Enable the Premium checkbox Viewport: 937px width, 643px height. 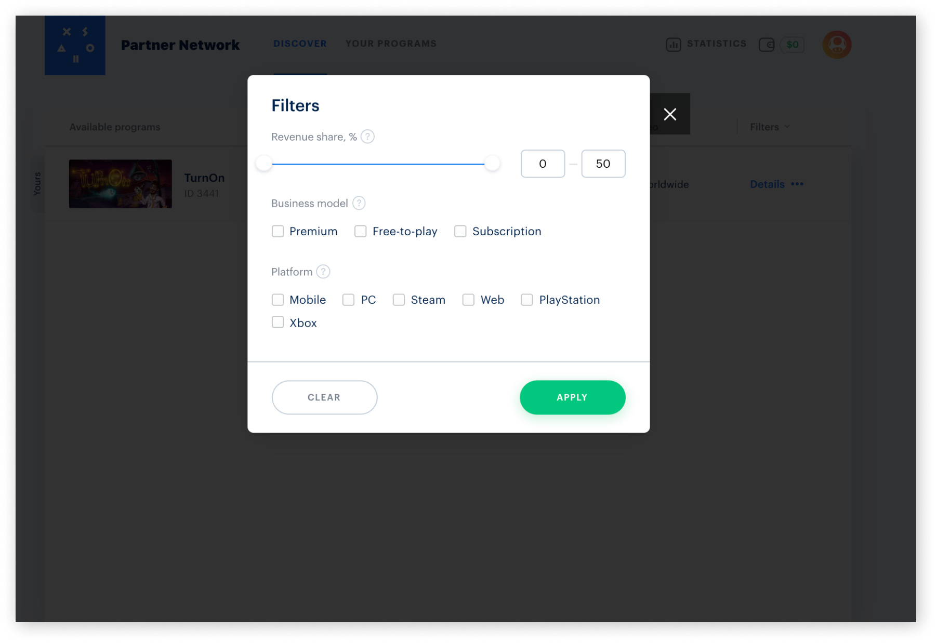(278, 231)
